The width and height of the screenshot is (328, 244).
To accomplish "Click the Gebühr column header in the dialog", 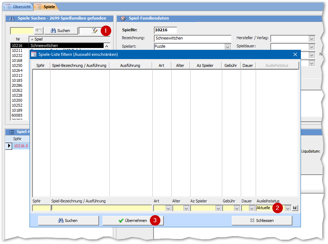I will pyautogui.click(x=231, y=65).
